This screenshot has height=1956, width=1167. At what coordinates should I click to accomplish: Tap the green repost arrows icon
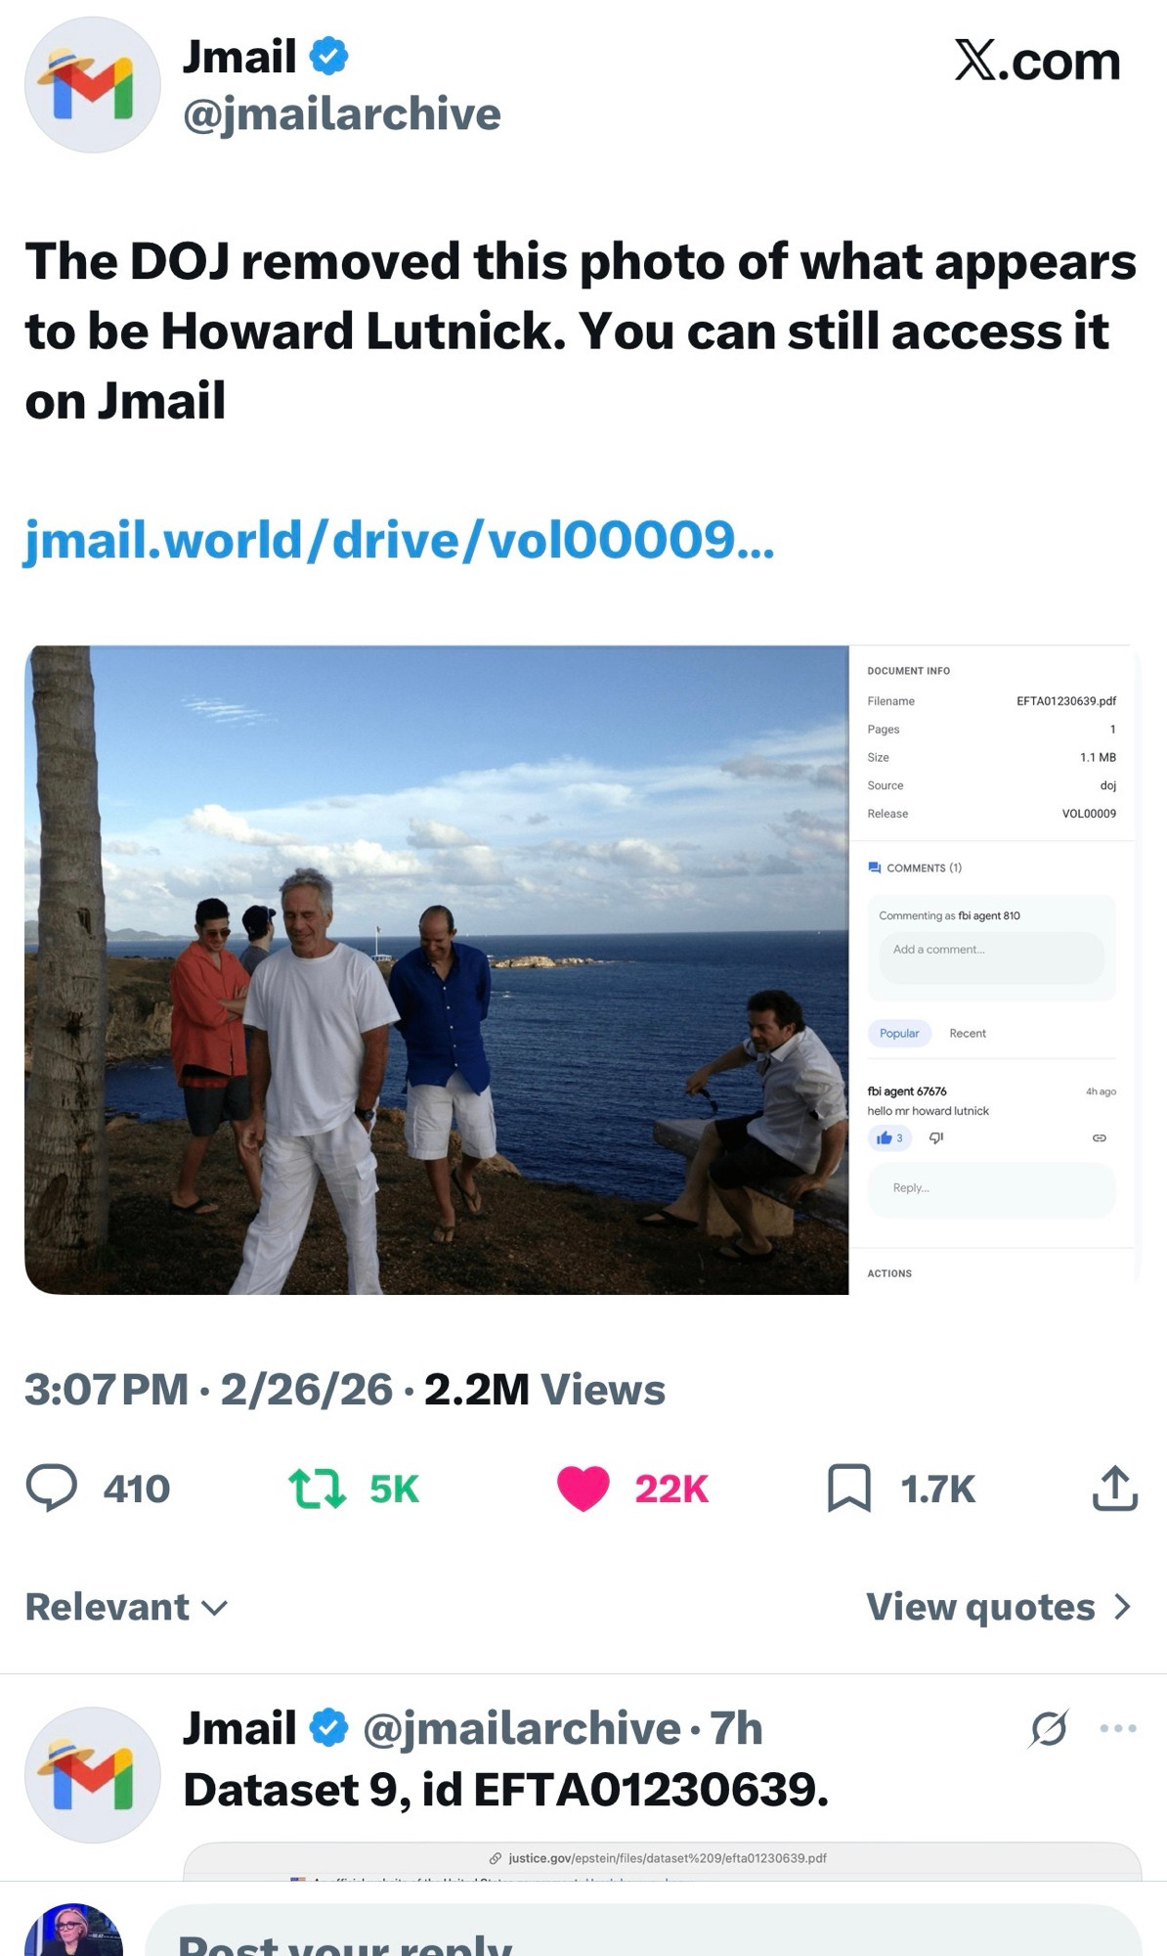pyautogui.click(x=318, y=1489)
